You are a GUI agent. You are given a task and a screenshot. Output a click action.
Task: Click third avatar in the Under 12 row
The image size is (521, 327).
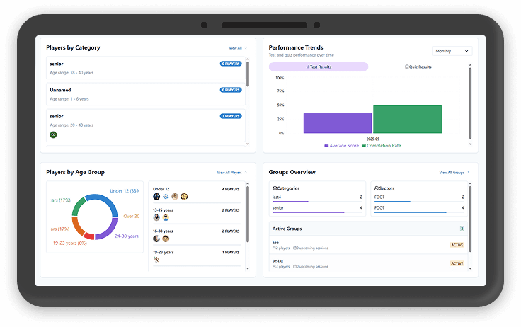tap(175, 196)
